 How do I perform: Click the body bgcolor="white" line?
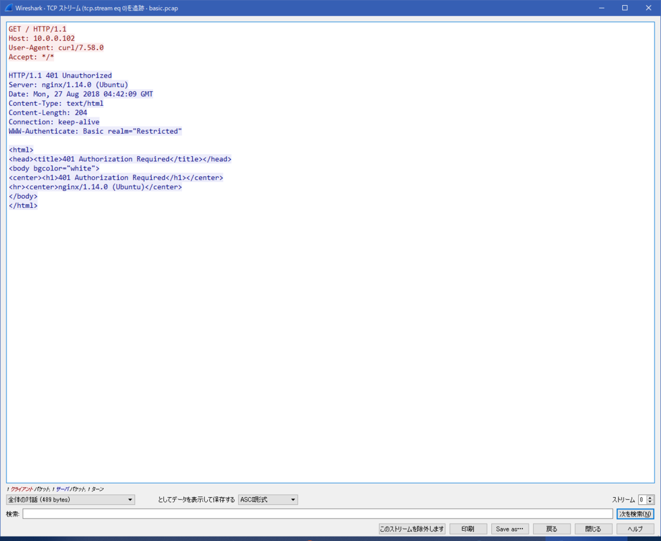pos(54,168)
